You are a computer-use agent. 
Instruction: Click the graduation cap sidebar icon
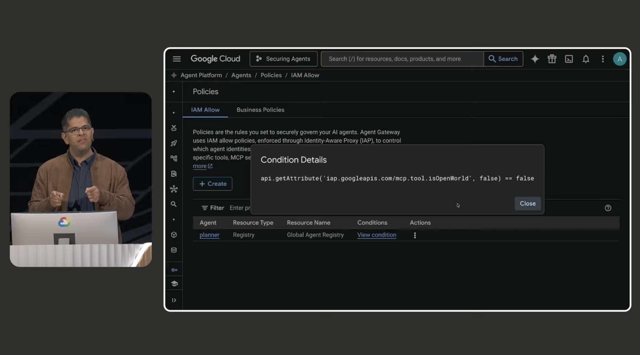[x=174, y=284]
